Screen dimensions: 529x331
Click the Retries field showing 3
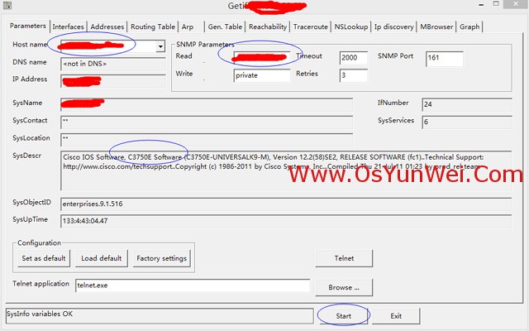353,75
